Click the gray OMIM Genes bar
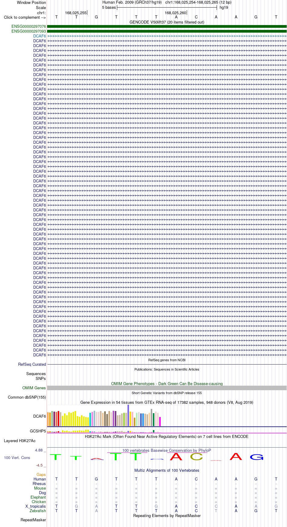287x527 pixels. click(x=167, y=388)
